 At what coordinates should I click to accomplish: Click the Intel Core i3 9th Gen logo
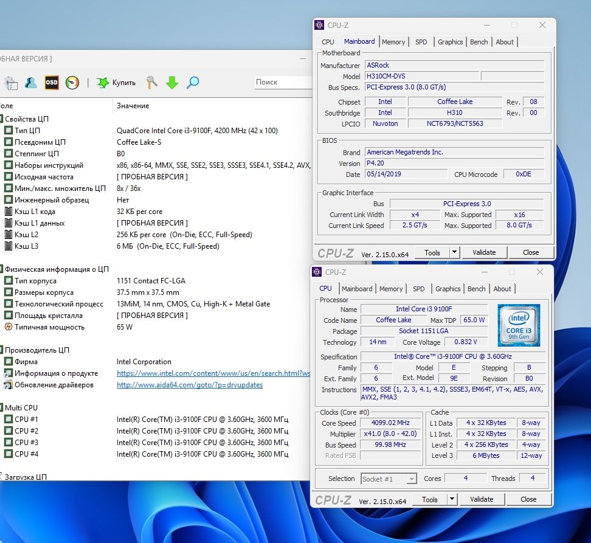click(519, 325)
